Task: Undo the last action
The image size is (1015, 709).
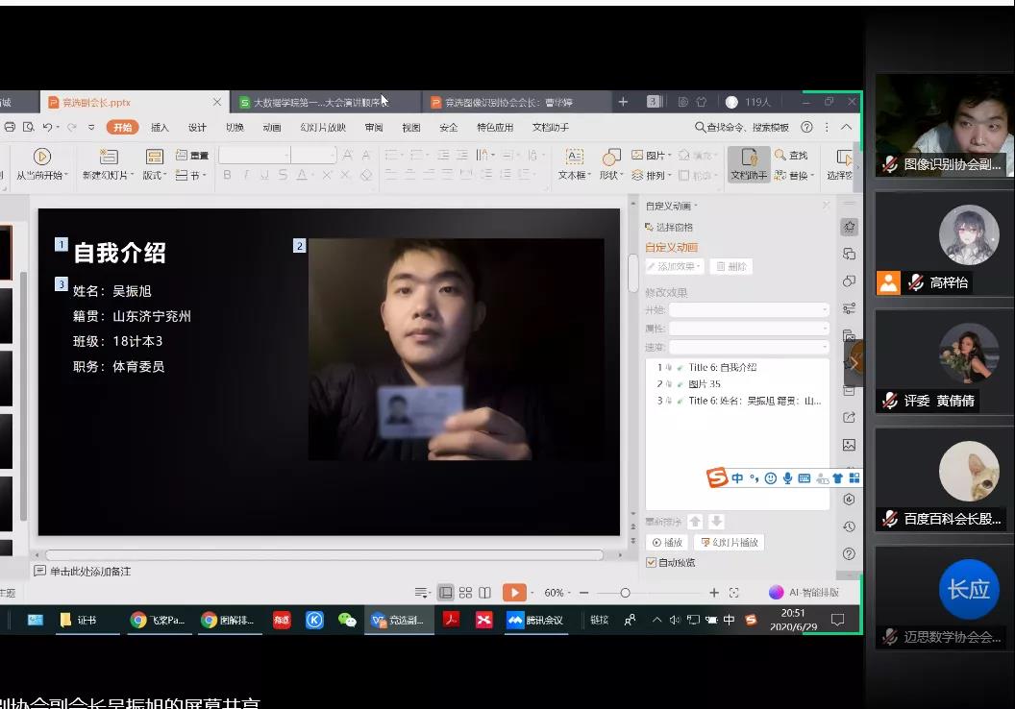Action: (x=47, y=128)
